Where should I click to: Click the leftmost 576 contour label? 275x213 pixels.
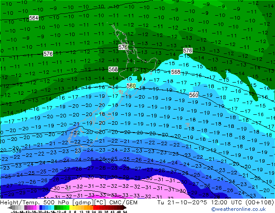(x=48, y=53)
